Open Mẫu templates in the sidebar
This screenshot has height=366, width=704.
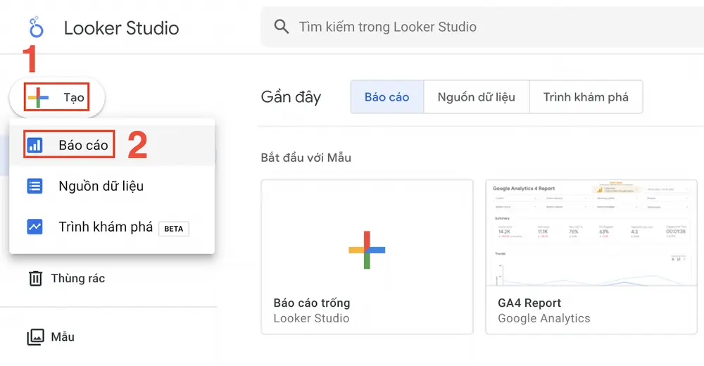point(51,337)
